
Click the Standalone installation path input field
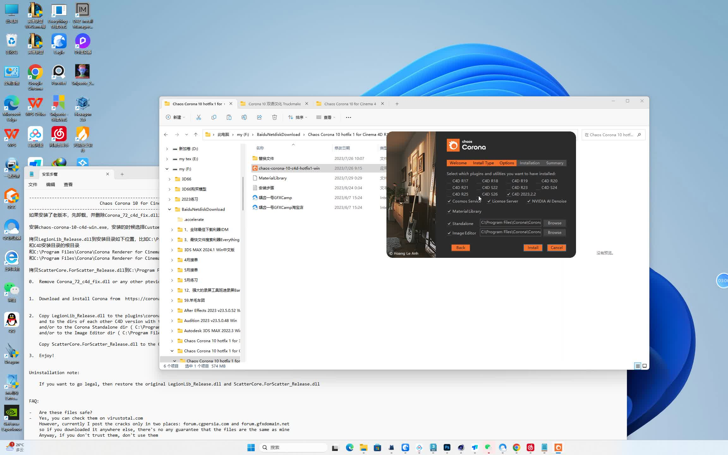coord(511,222)
